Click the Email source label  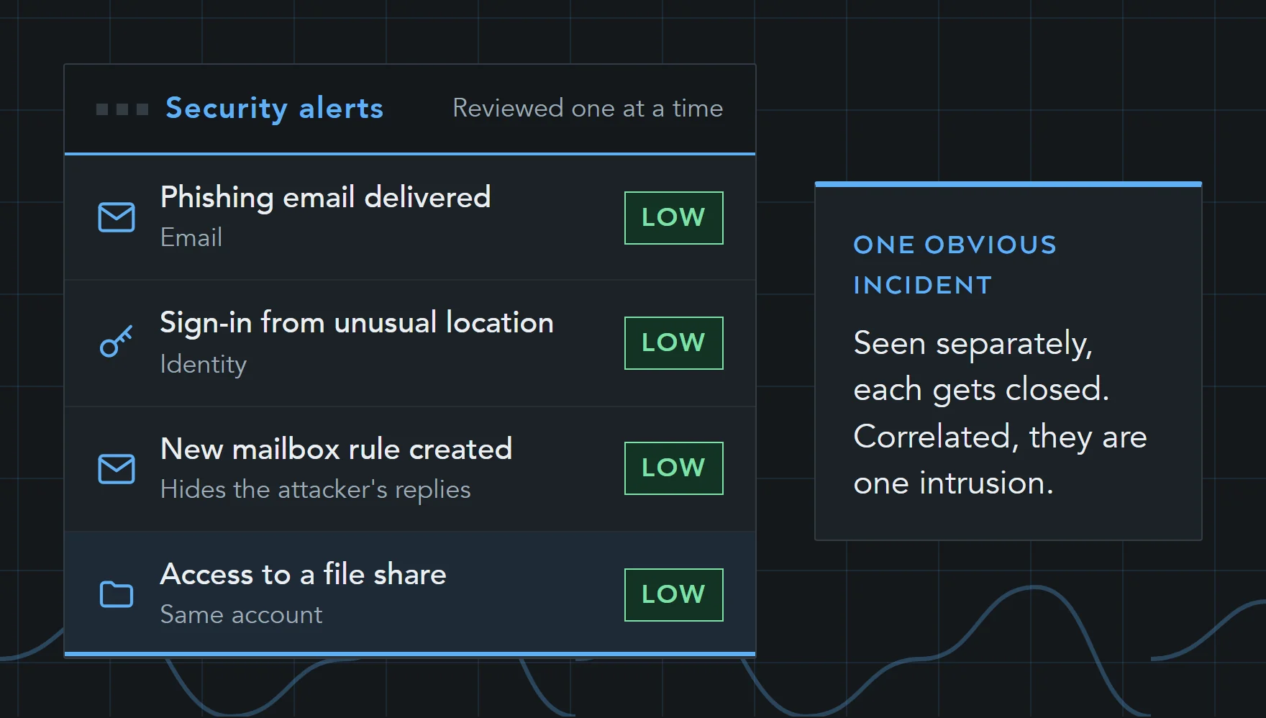191,237
